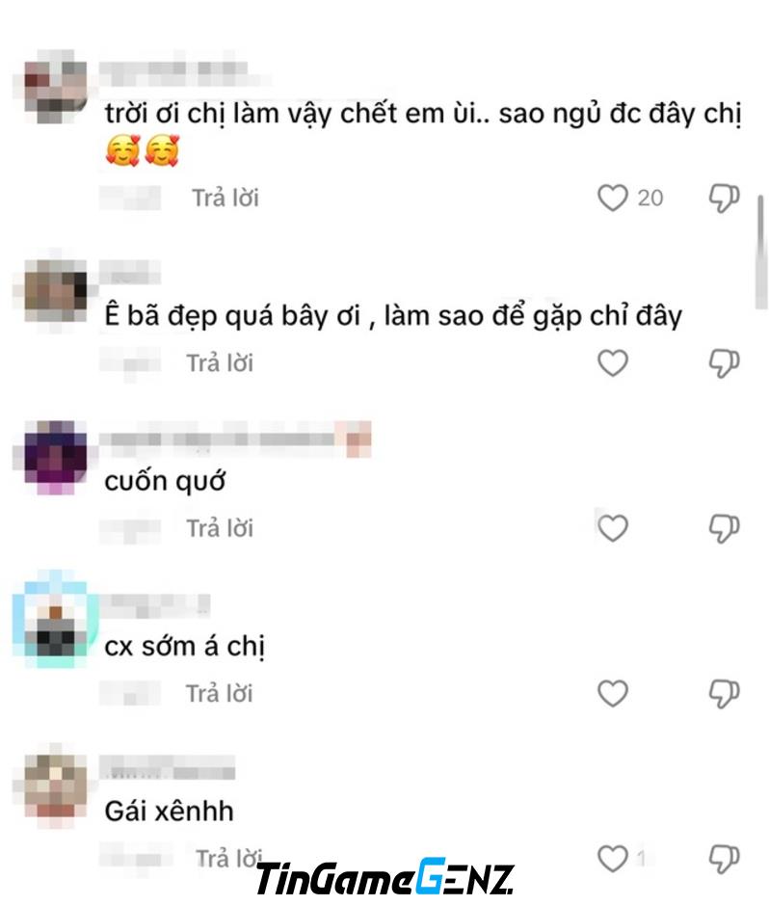The image size is (769, 906).
Task: Open avatar of the 'Gái xênhh' commenter
Action: pos(56,787)
